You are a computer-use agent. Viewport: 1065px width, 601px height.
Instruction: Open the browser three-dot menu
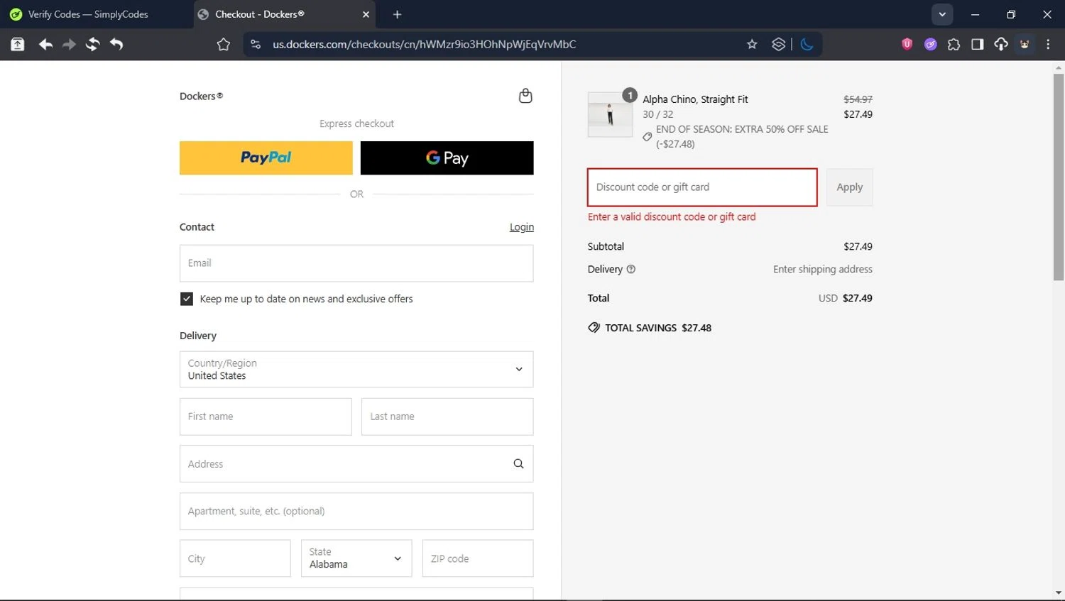coord(1048,44)
